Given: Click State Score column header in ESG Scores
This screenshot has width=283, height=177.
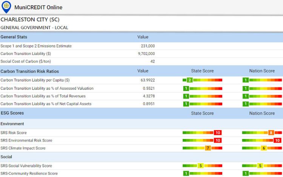Looking at the screenshot, I should point(202,113).
